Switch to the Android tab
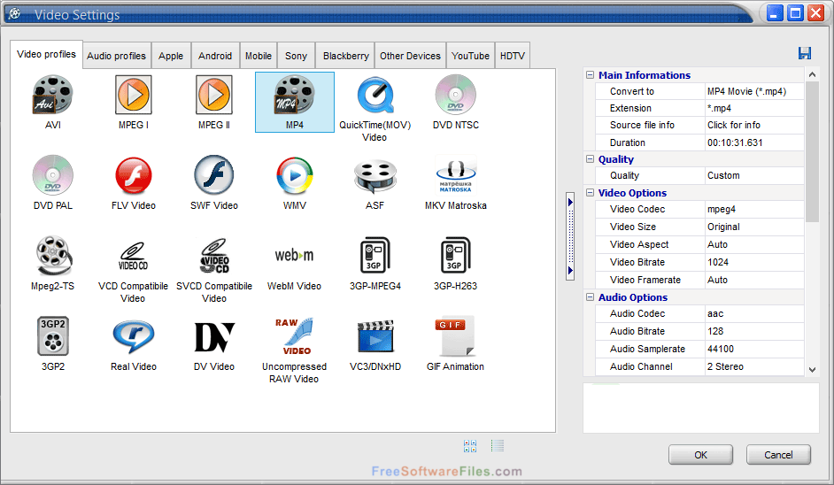 tap(215, 56)
